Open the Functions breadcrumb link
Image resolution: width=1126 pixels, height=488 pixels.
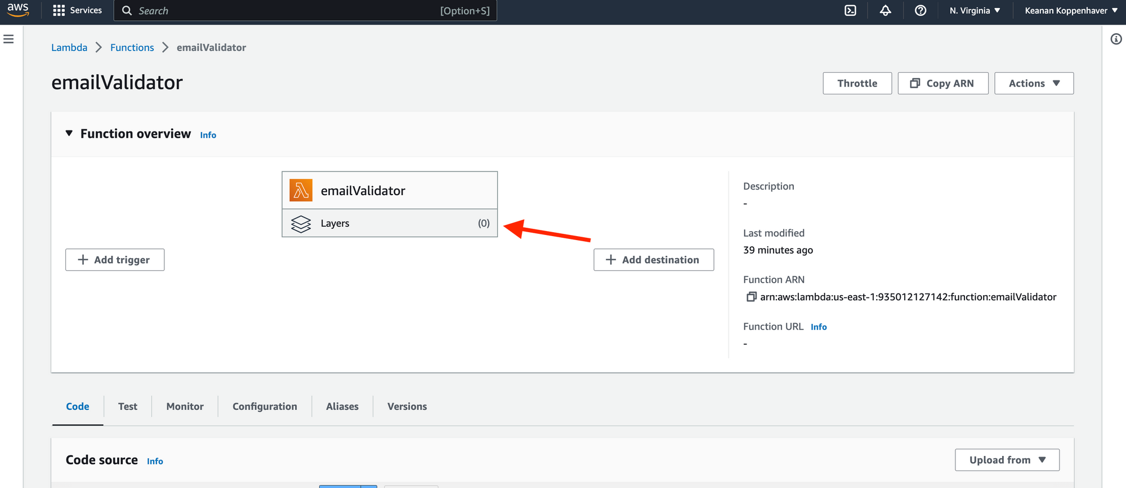coord(132,48)
